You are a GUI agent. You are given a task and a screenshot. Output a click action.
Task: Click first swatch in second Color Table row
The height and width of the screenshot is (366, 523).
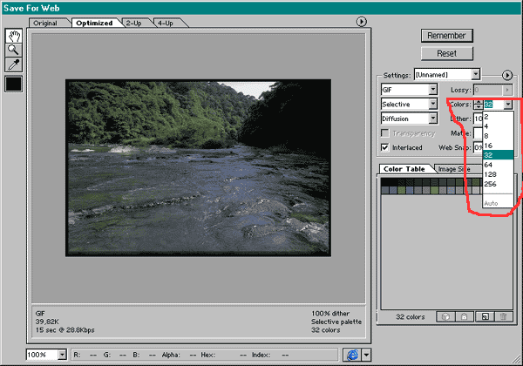[x=385, y=190]
